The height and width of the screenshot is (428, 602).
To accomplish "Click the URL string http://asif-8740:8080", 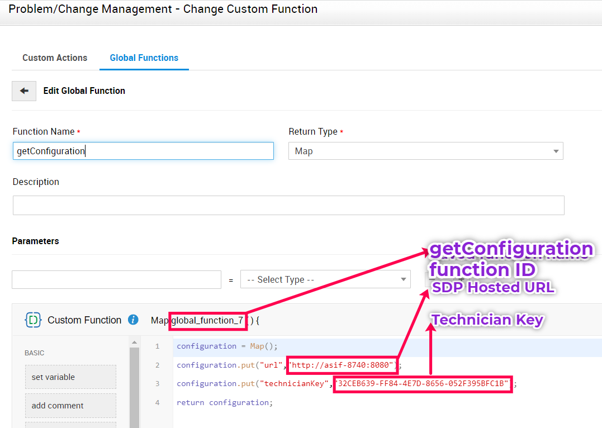I will point(342,365).
